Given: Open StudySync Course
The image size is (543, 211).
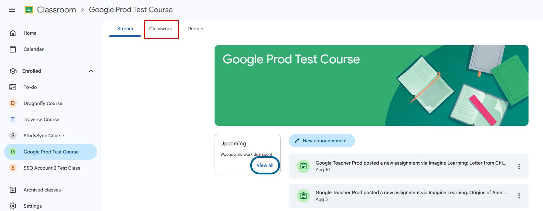Looking at the screenshot, I should point(51,136).
